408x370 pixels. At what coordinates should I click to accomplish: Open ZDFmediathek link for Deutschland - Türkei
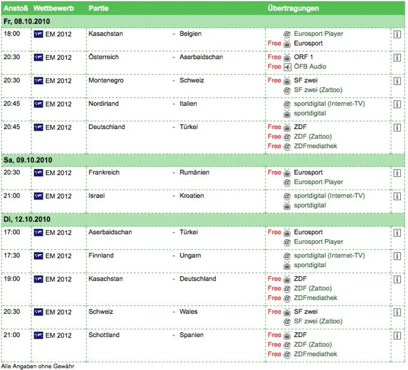(315, 146)
